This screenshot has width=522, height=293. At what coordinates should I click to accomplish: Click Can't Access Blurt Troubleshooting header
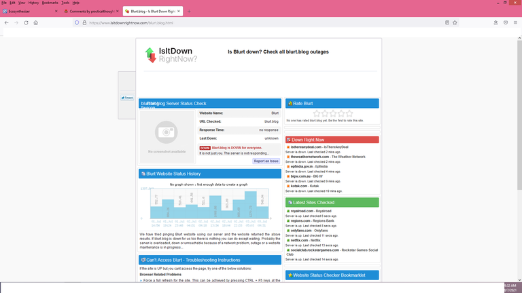point(210,260)
